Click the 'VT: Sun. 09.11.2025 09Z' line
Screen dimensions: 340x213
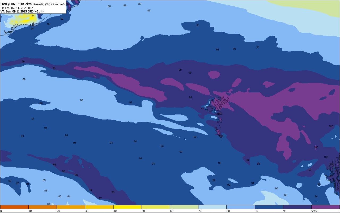[16, 11]
